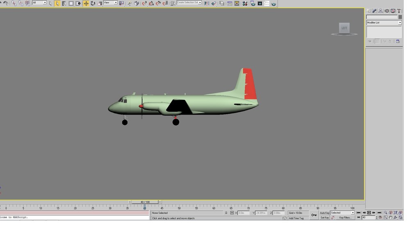The image size is (410, 230).
Task: Click the Select Object arrow tool
Action: pyautogui.click(x=57, y=3)
